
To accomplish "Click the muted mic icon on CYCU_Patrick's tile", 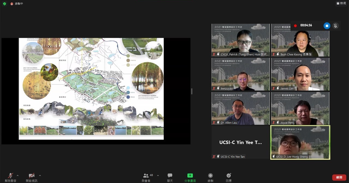I will coord(214,54).
